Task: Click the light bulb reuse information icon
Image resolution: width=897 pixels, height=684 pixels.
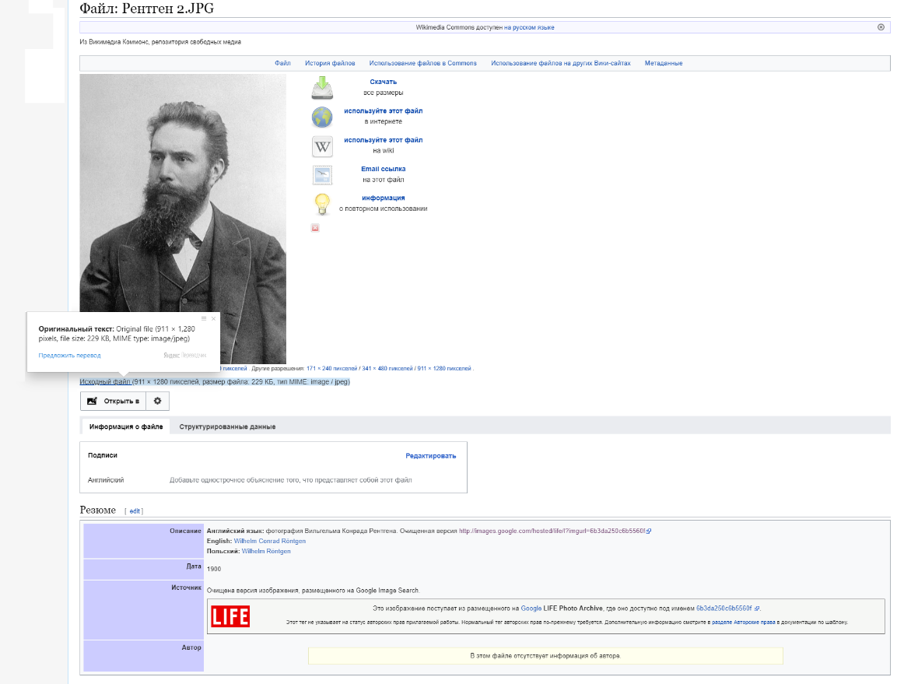Action: click(322, 204)
